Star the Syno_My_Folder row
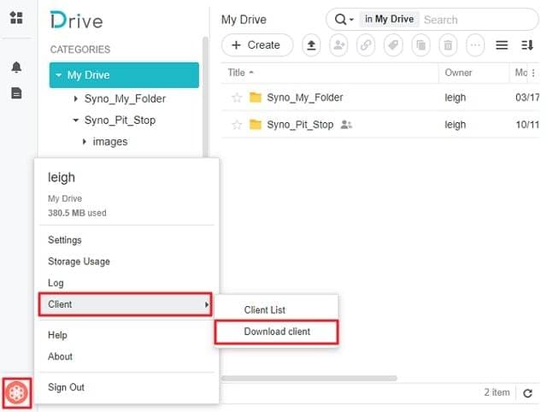The image size is (547, 412). click(237, 97)
